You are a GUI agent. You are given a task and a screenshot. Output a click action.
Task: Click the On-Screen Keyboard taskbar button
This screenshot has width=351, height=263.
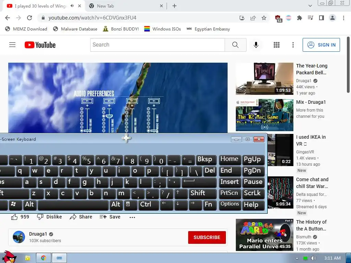point(59,258)
